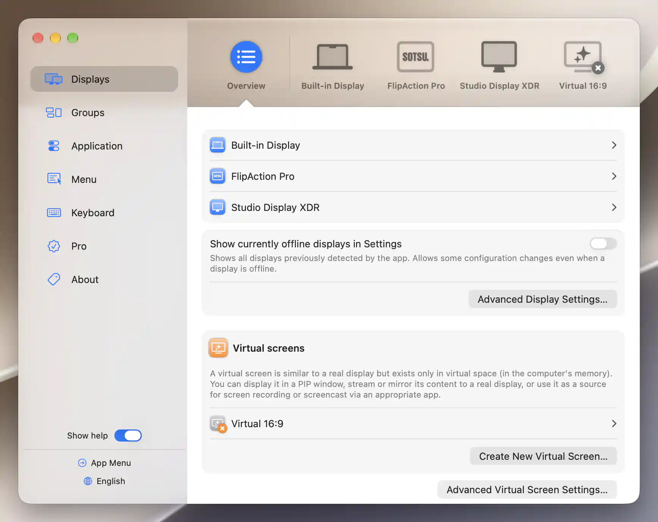This screenshot has width=658, height=522.
Task: Click the Keyboard sidebar icon
Action: (x=54, y=213)
